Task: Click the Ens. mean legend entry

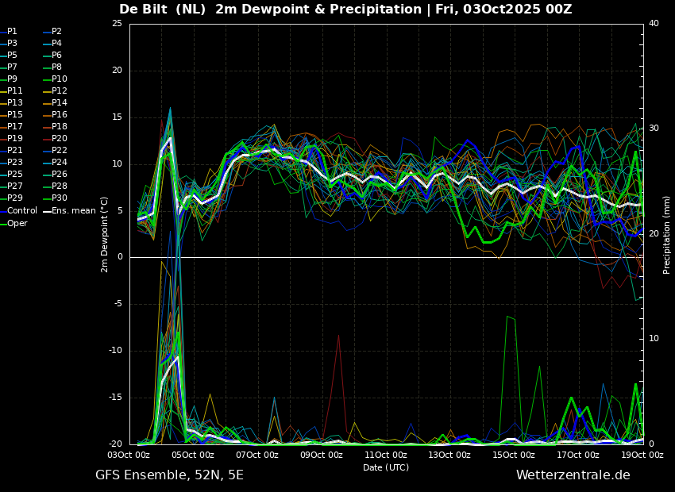Action: click(70, 211)
